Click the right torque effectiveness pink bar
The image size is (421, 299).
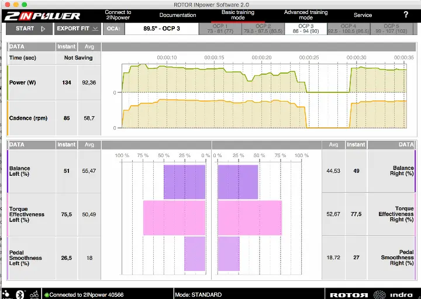point(250,218)
